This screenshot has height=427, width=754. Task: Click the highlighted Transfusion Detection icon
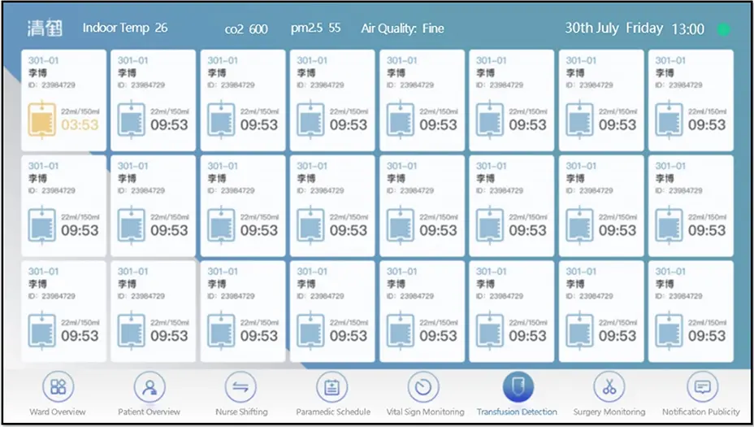pos(518,387)
